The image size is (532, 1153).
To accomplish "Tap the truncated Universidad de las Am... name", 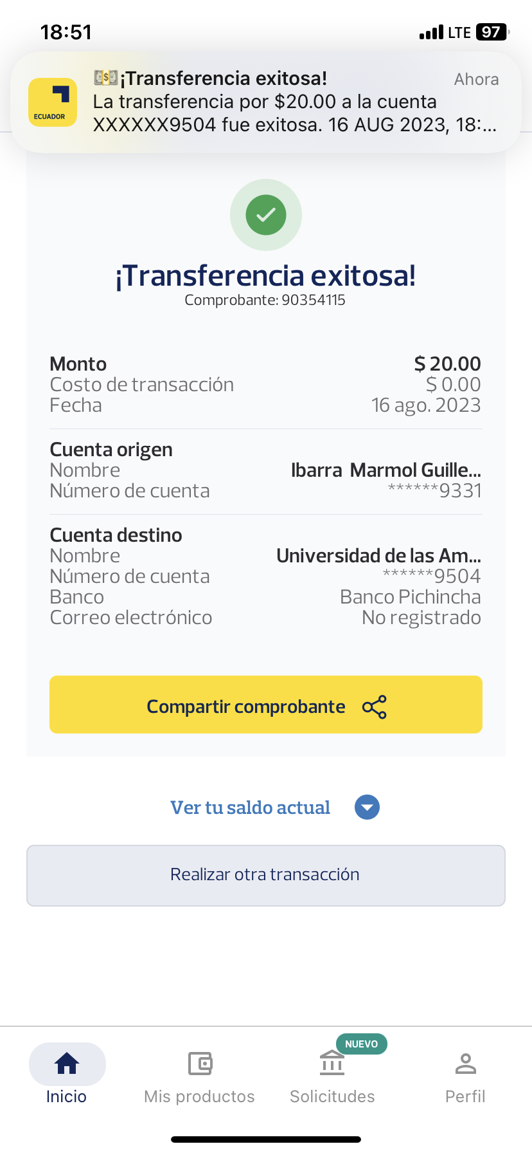I will [378, 556].
